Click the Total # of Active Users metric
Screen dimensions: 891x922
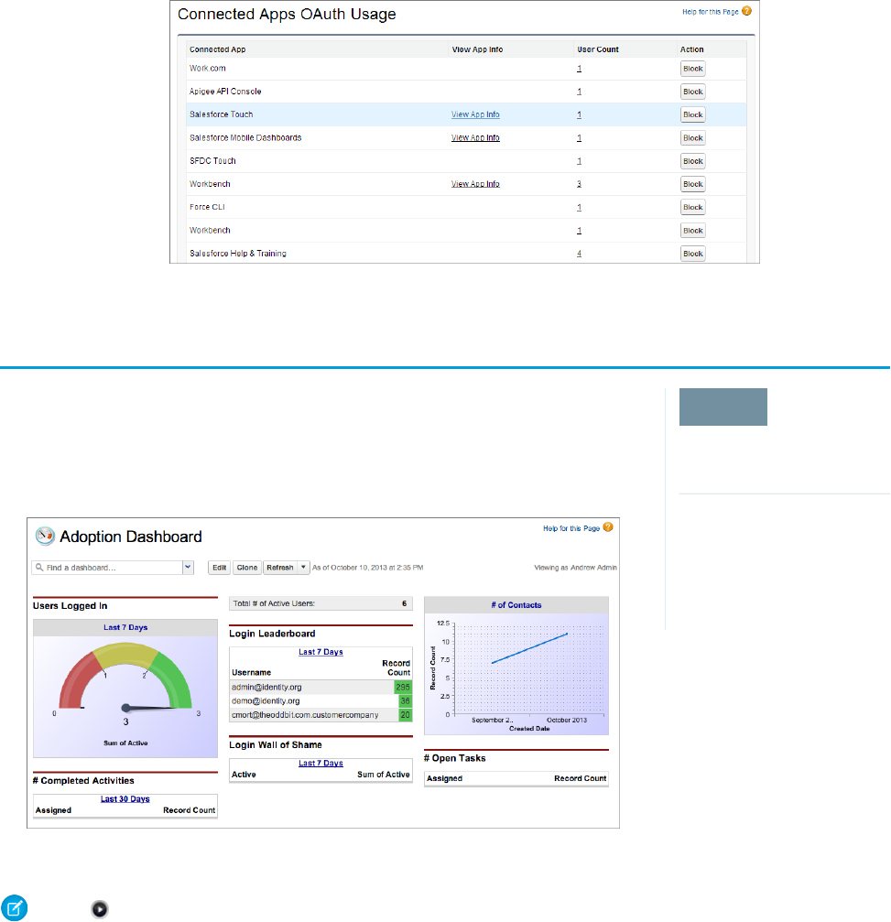(x=321, y=603)
